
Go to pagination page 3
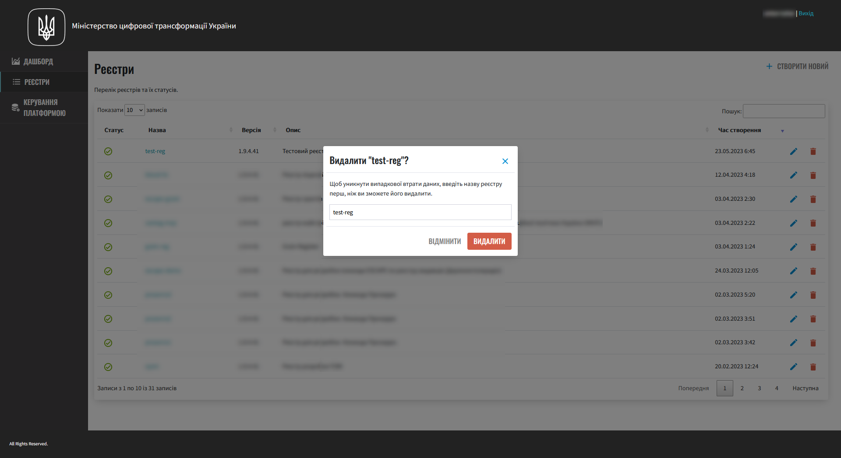click(x=760, y=388)
